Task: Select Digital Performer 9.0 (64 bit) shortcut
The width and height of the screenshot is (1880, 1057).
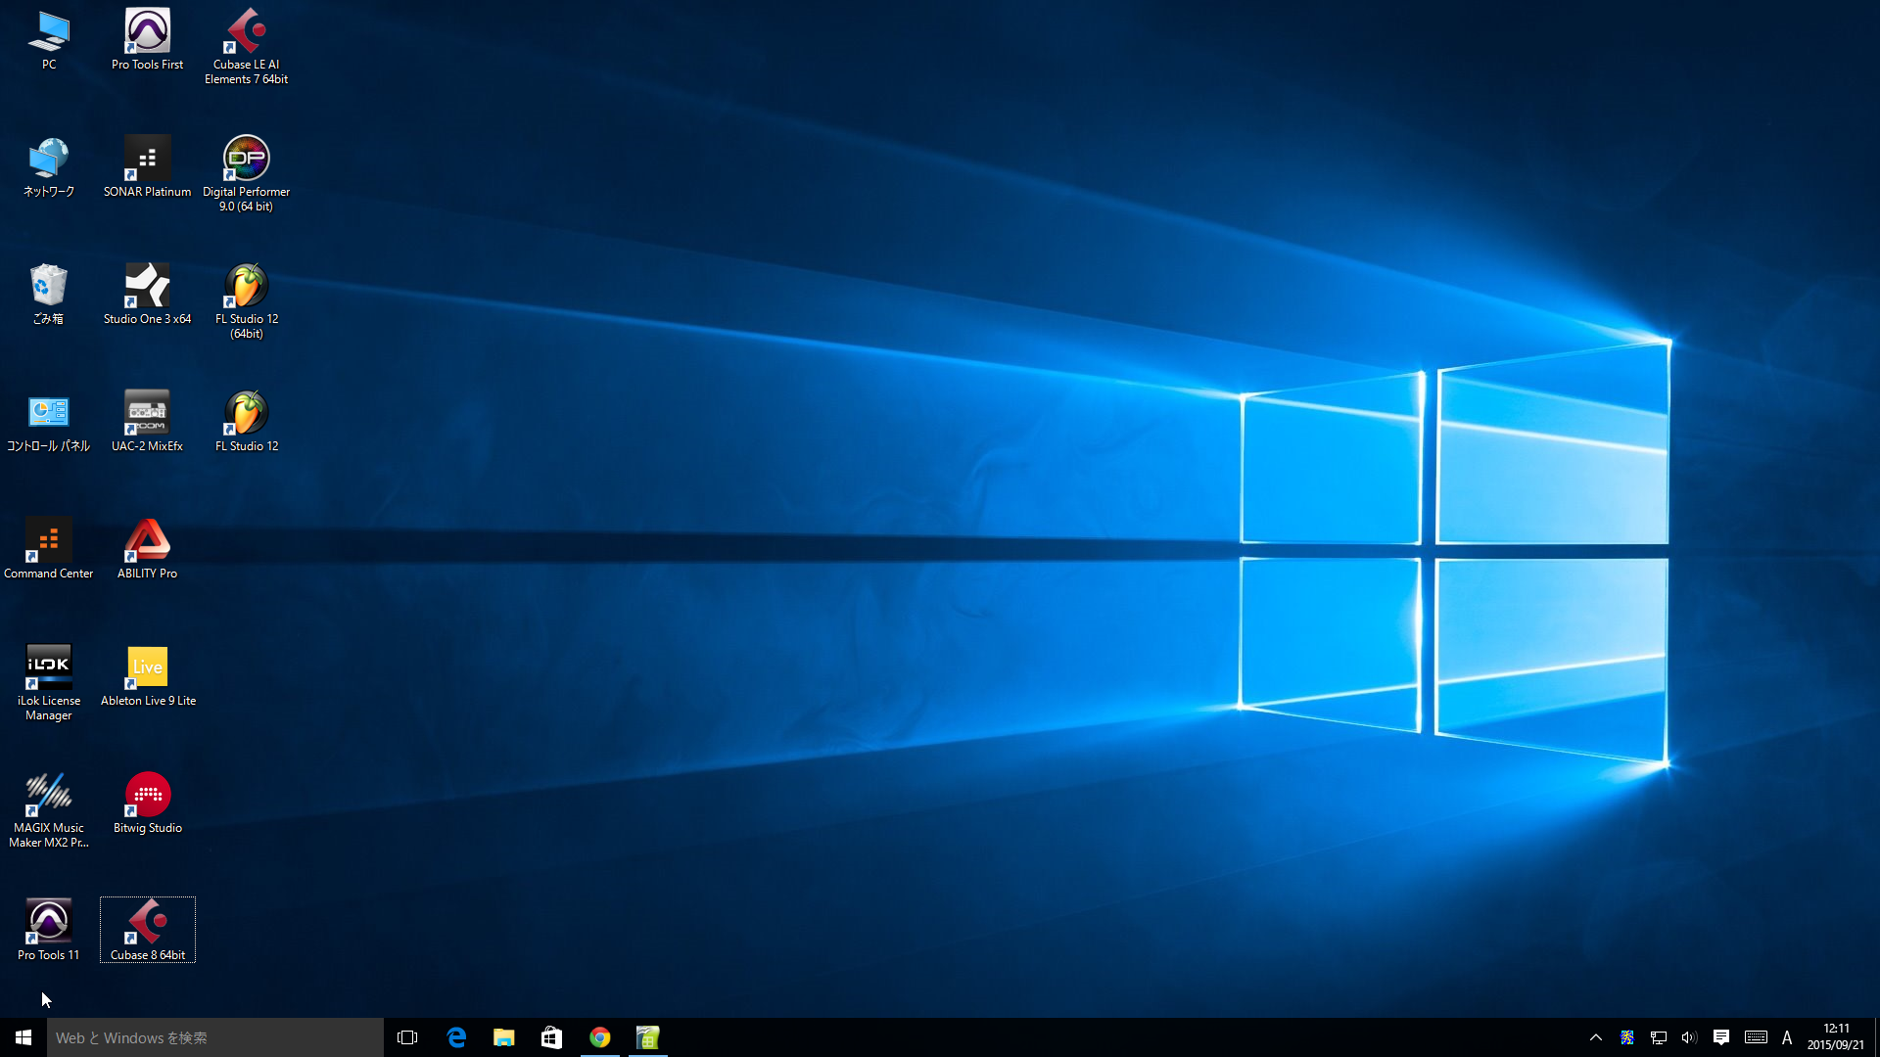Action: [246, 173]
